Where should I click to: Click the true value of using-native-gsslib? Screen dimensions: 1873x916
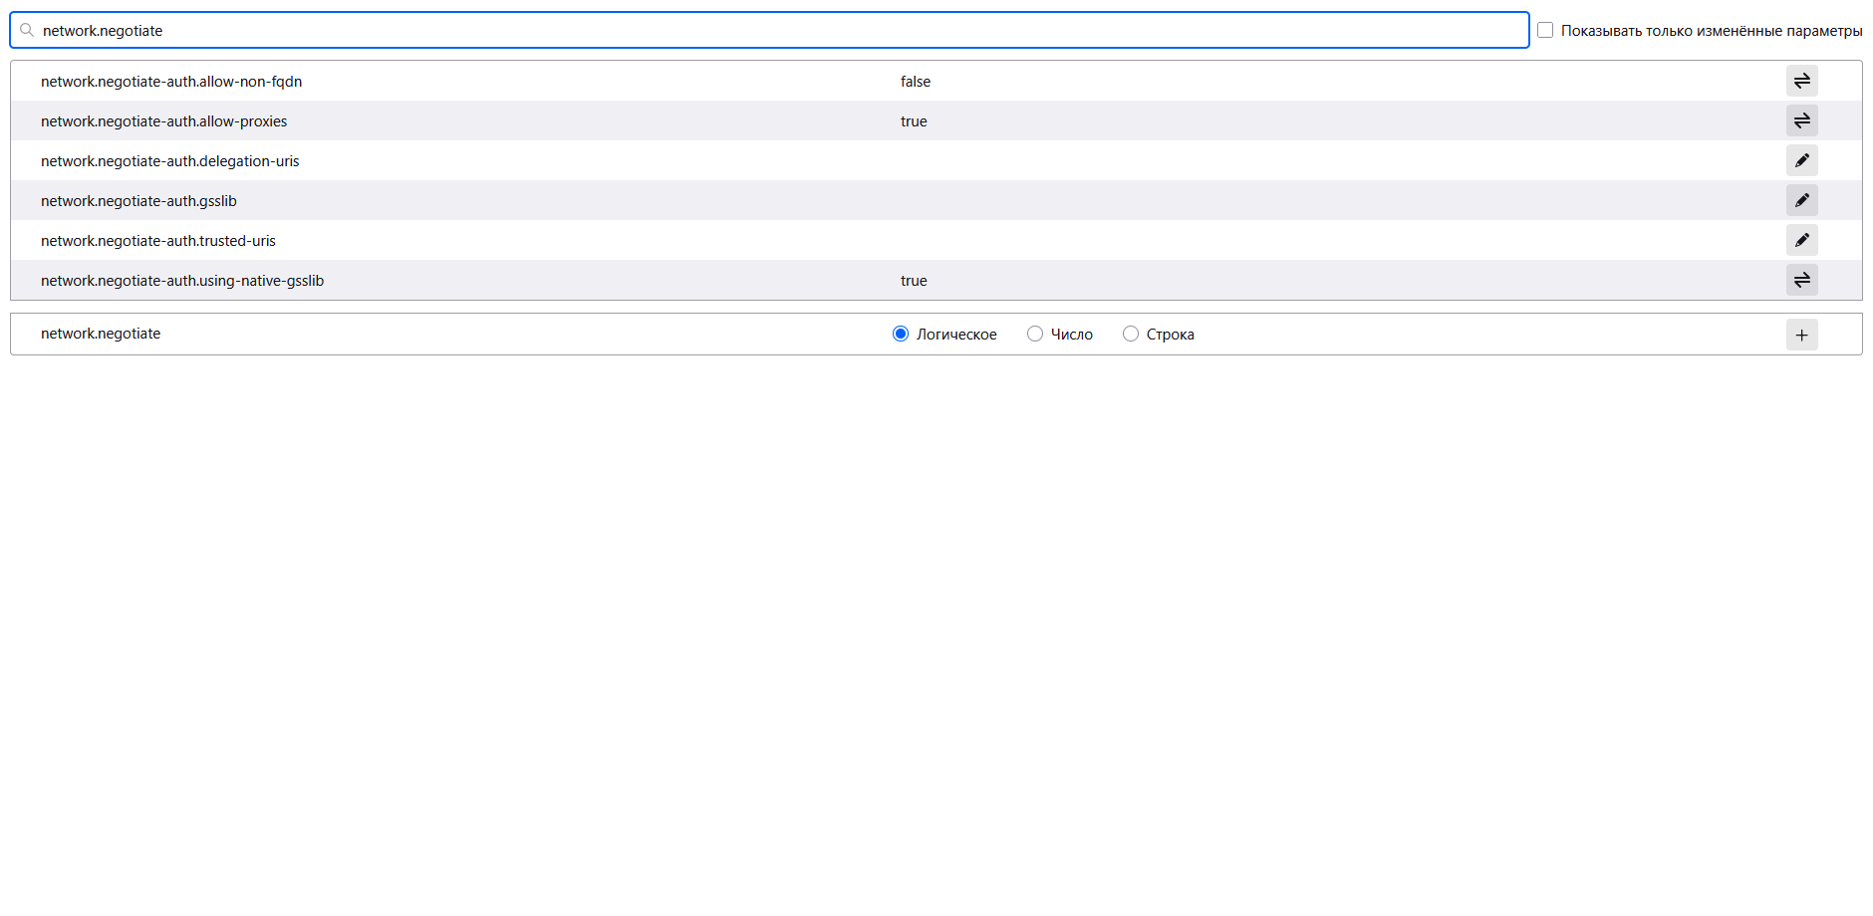point(914,281)
